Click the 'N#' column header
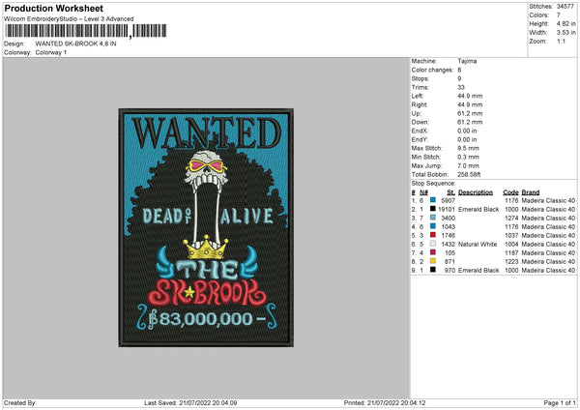 tap(424, 192)
